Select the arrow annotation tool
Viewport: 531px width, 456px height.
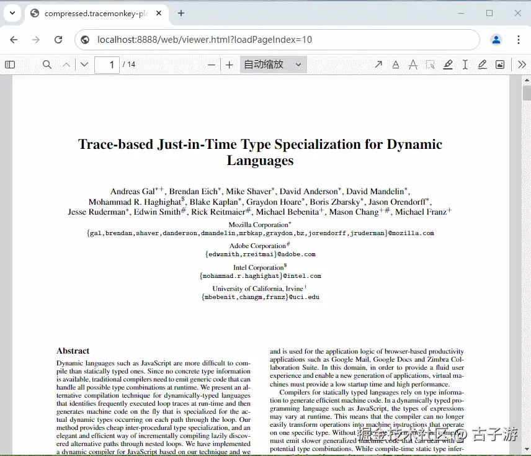tap(378, 65)
